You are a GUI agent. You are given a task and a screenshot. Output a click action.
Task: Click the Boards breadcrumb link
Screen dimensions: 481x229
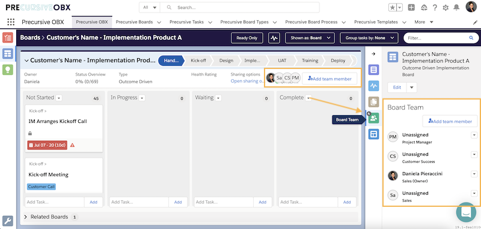[x=30, y=38]
